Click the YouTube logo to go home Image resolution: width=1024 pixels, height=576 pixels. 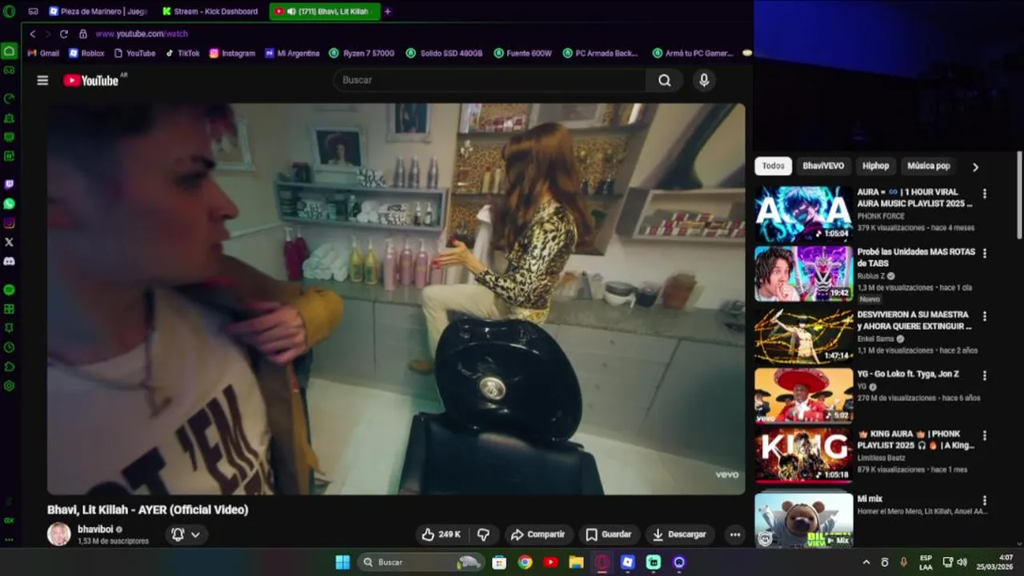(91, 80)
